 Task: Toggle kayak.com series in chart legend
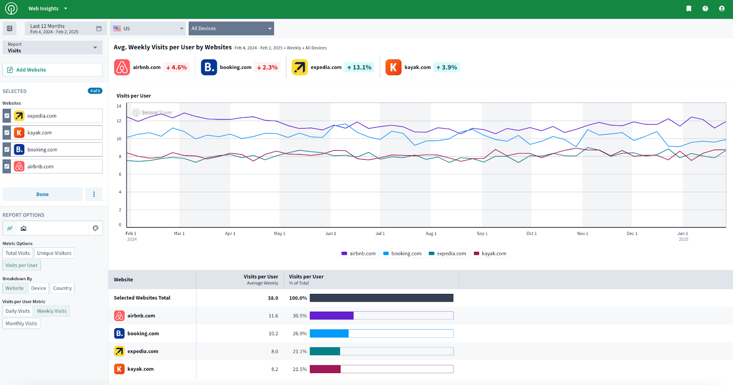coord(490,254)
